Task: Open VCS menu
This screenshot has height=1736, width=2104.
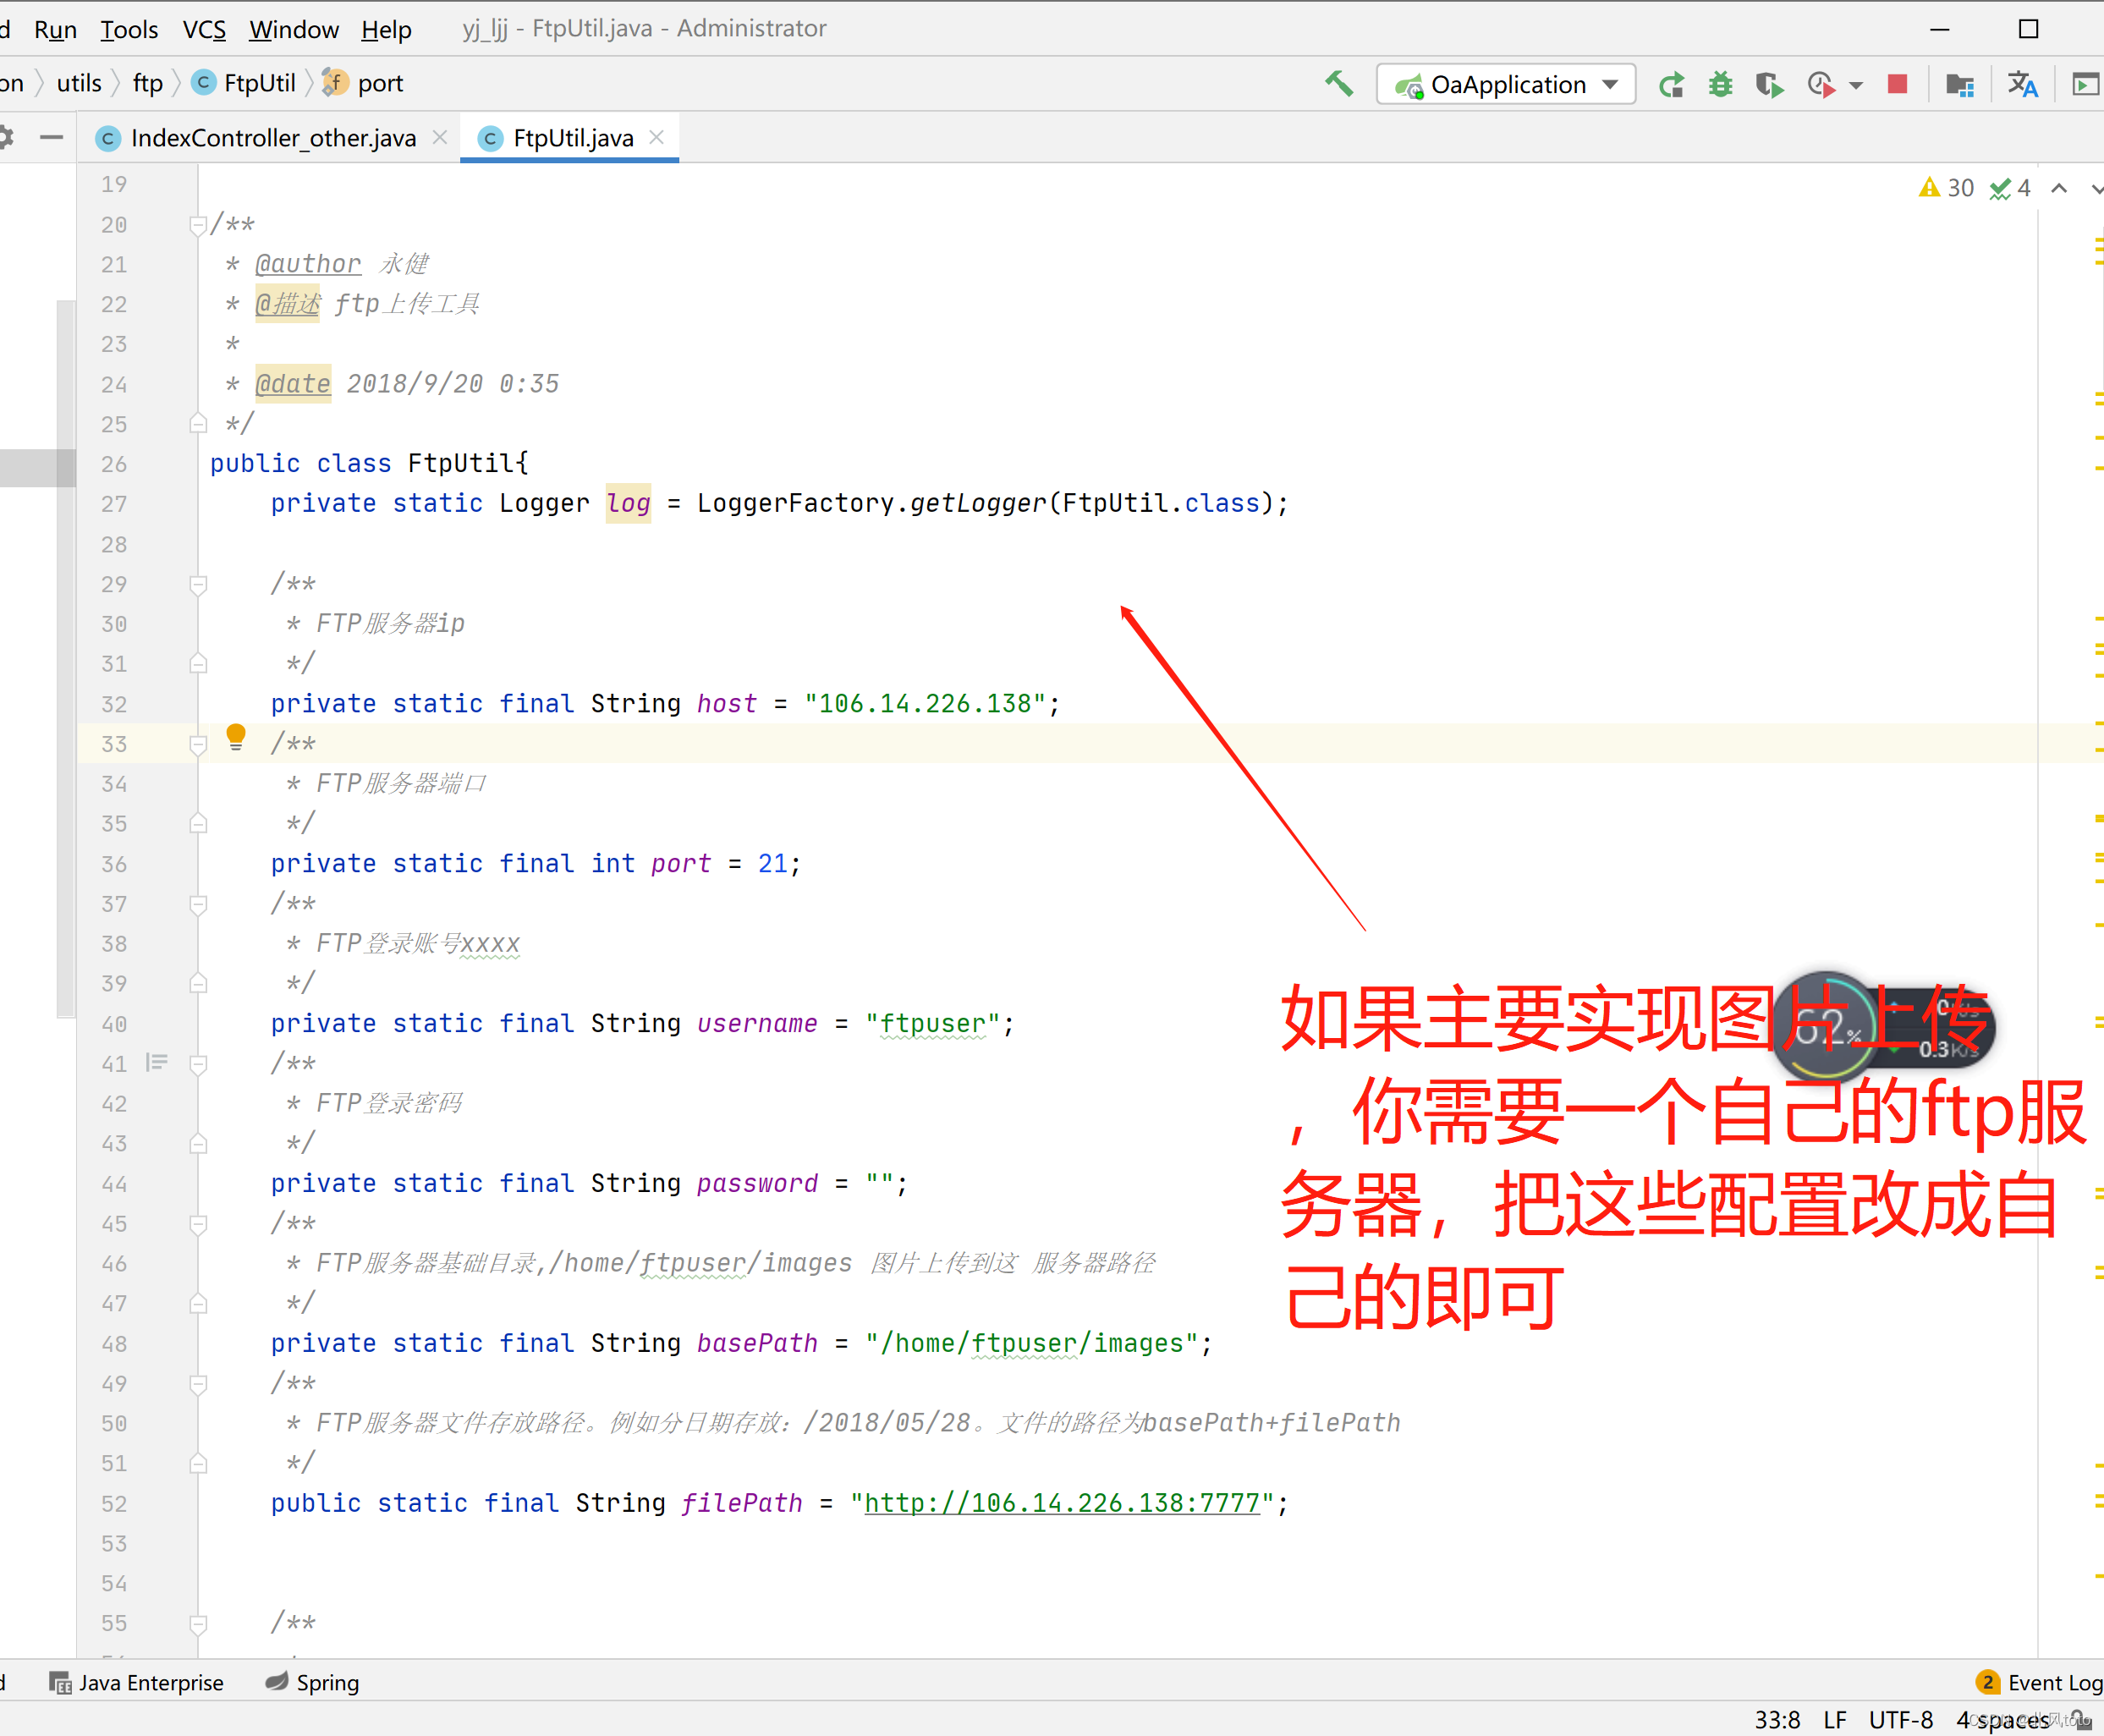Action: (204, 29)
